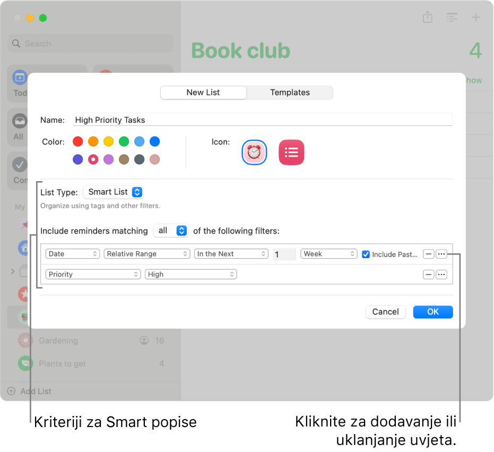Viewport: 494px width, 452px height.
Task: Pick the dark blue color swatch
Action: pyautogui.click(x=155, y=141)
